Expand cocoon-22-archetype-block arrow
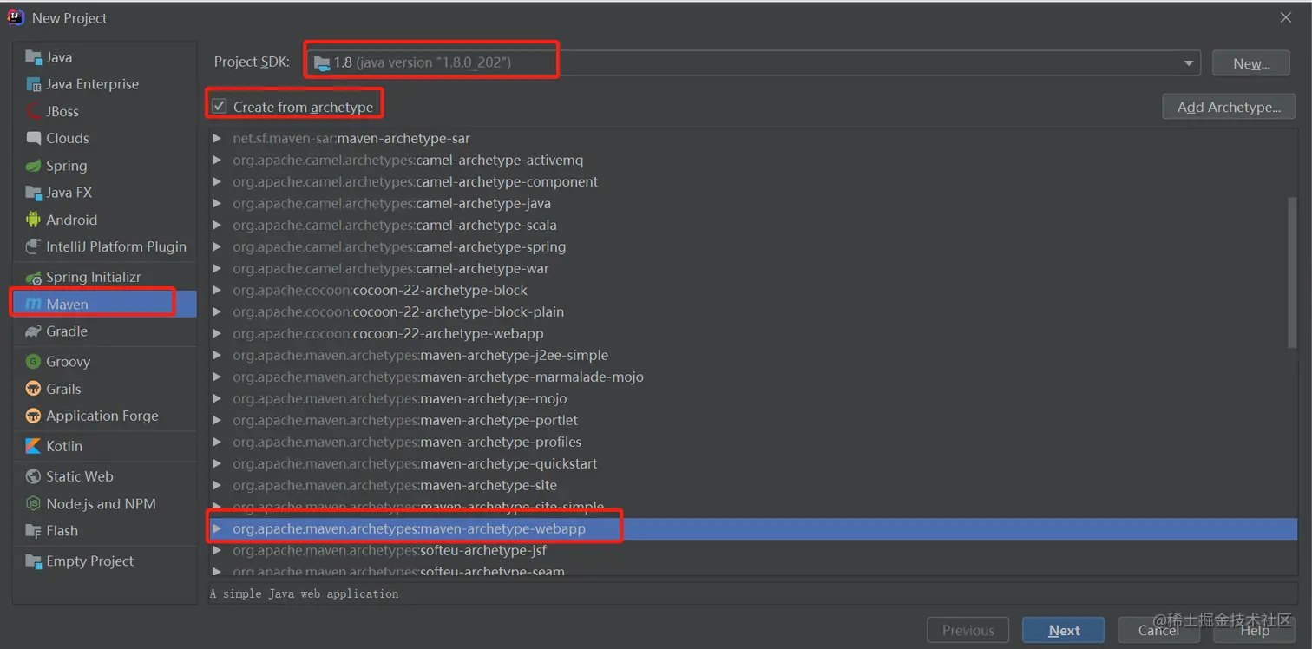The image size is (1312, 649). pyautogui.click(x=217, y=290)
